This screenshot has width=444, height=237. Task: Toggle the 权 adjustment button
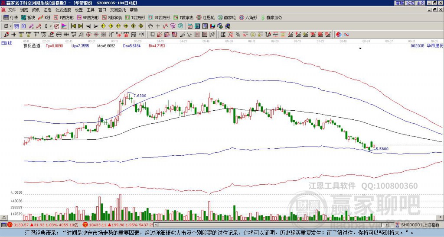tap(56, 26)
